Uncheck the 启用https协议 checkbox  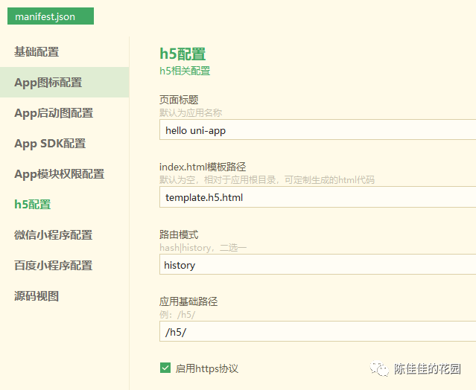(165, 368)
